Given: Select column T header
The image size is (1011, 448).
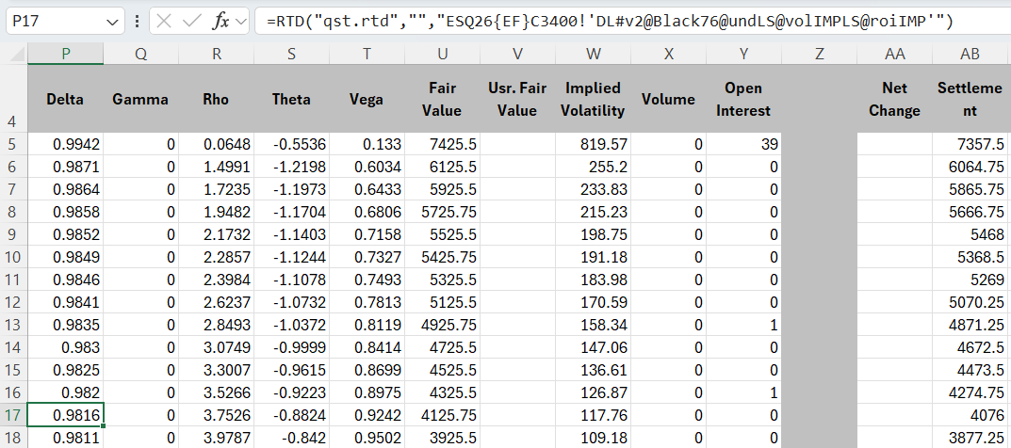Looking at the screenshot, I should pyautogui.click(x=367, y=54).
